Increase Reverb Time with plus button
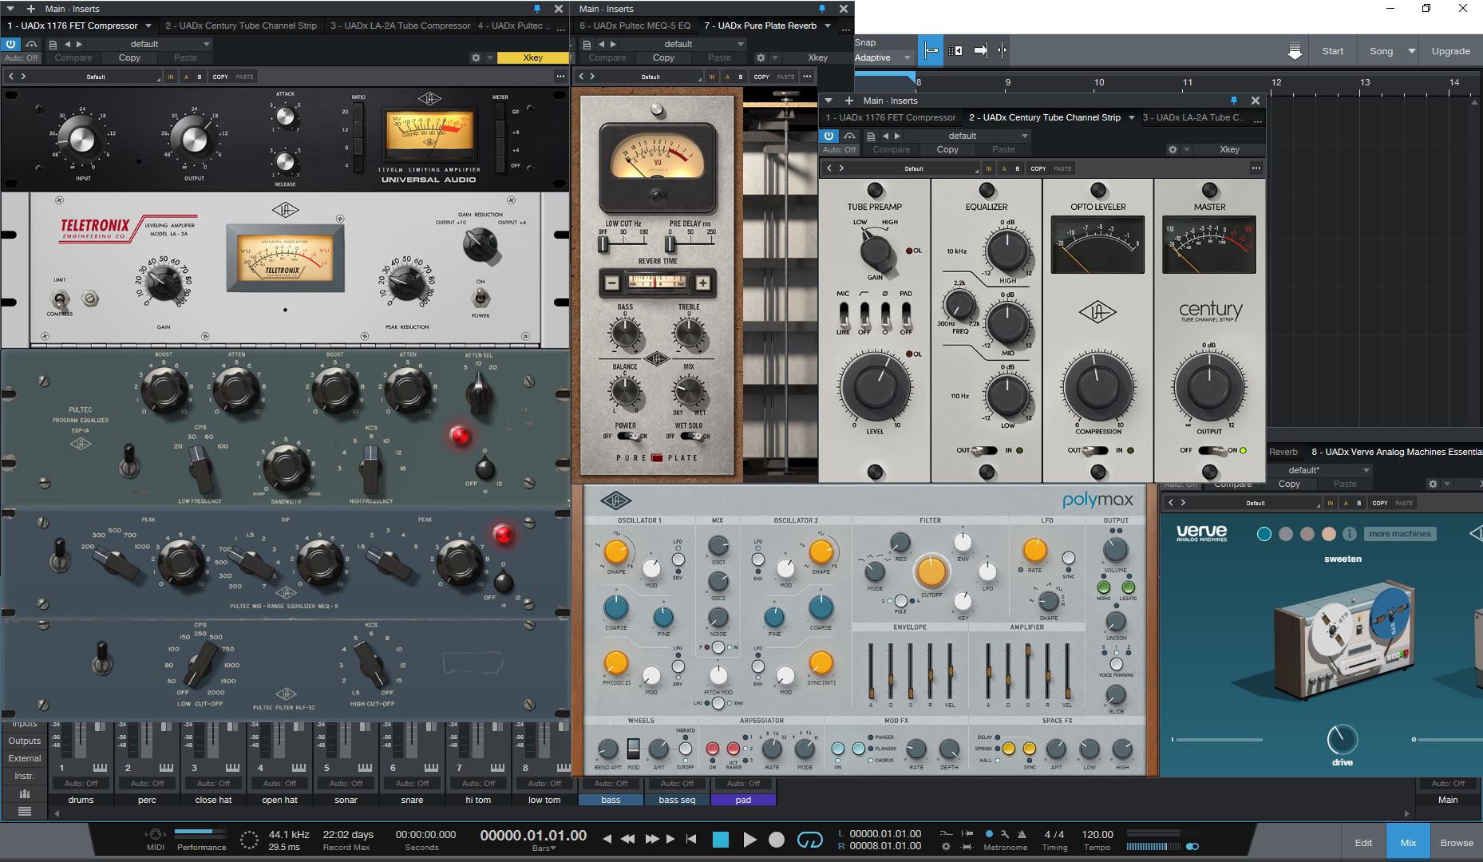This screenshot has height=862, width=1483. pos(703,283)
